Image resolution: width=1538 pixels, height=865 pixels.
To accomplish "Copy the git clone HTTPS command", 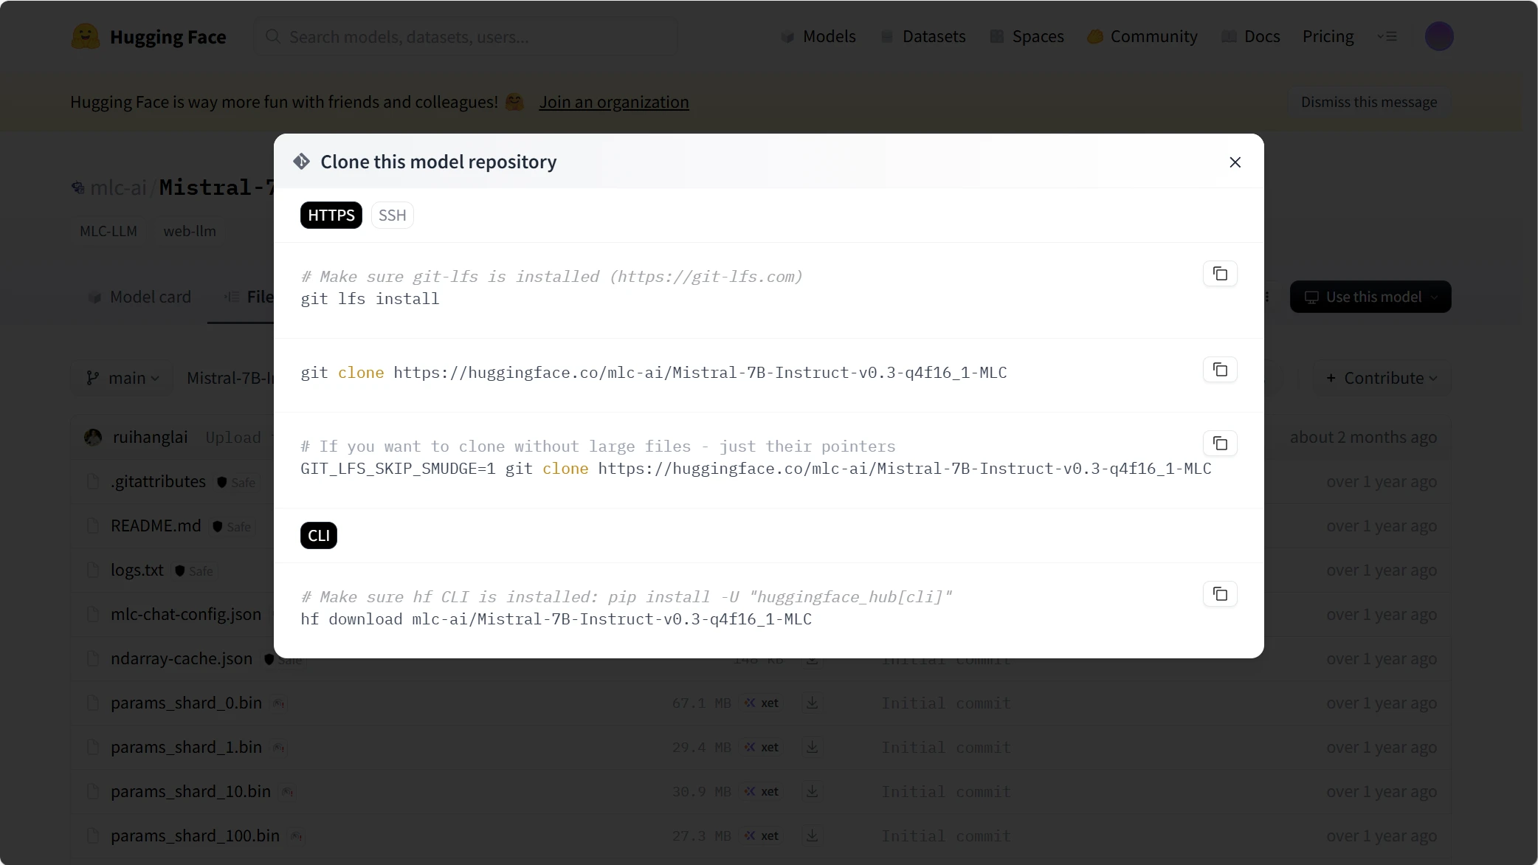I will pos(1220,370).
